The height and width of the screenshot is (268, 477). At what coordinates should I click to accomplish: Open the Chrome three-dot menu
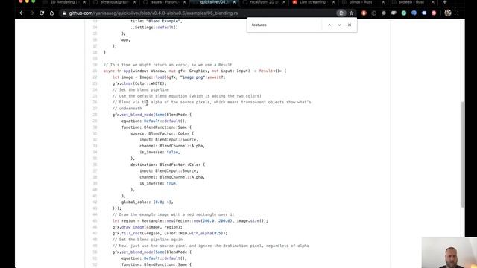coord(458,13)
